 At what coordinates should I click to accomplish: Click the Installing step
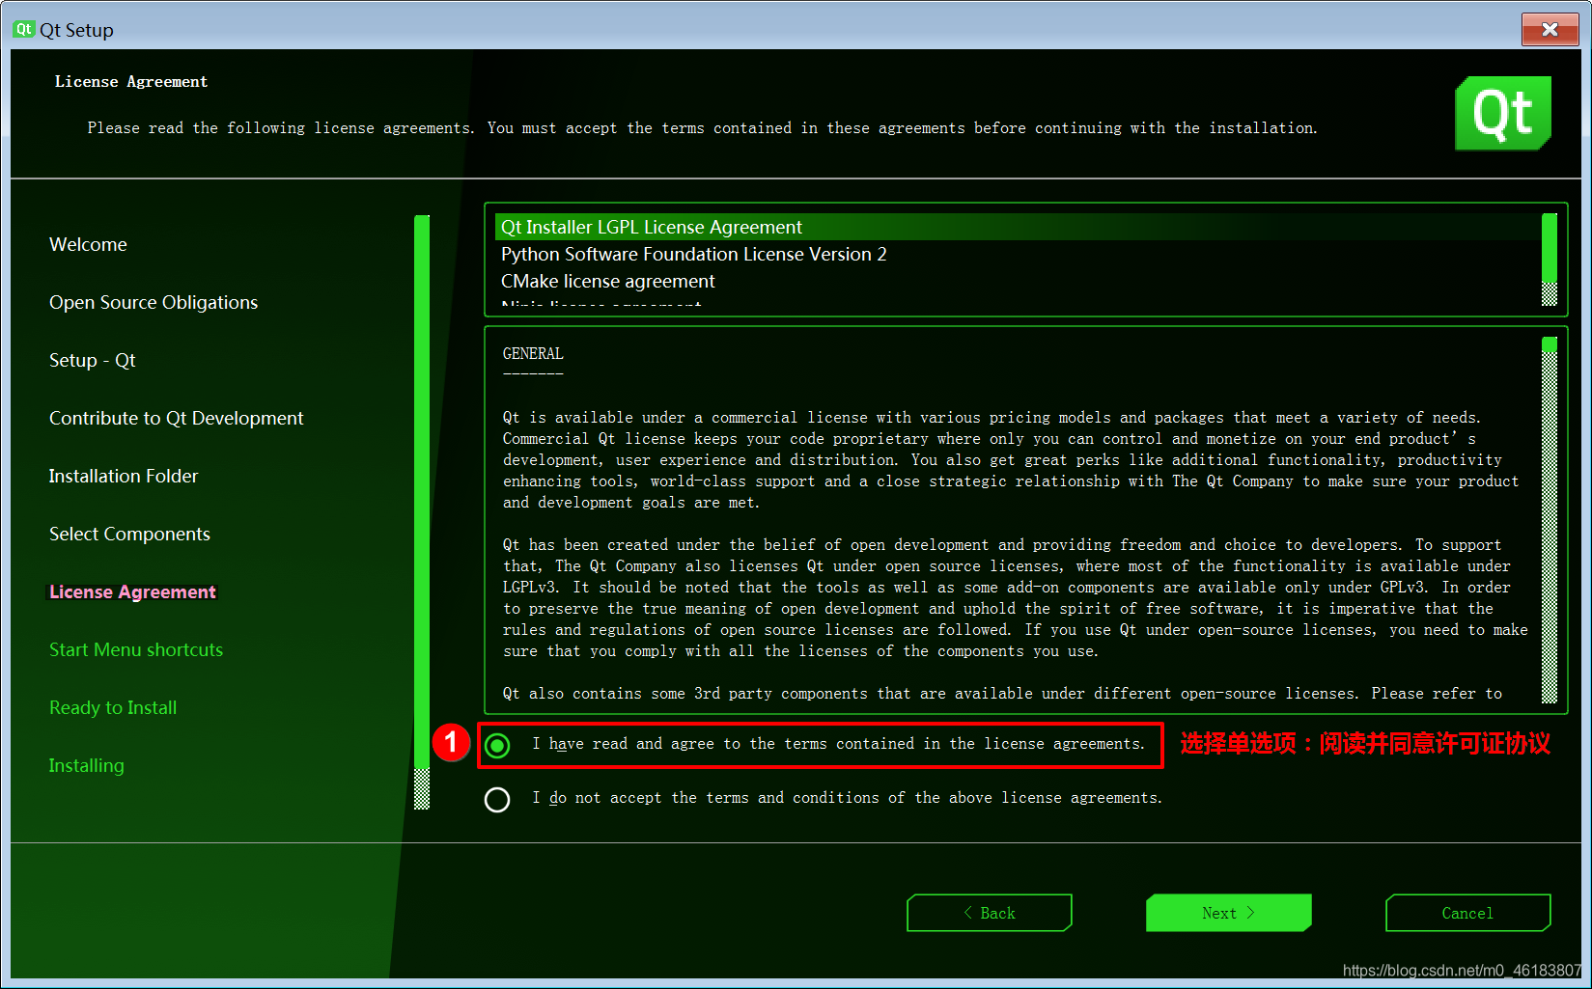87,765
